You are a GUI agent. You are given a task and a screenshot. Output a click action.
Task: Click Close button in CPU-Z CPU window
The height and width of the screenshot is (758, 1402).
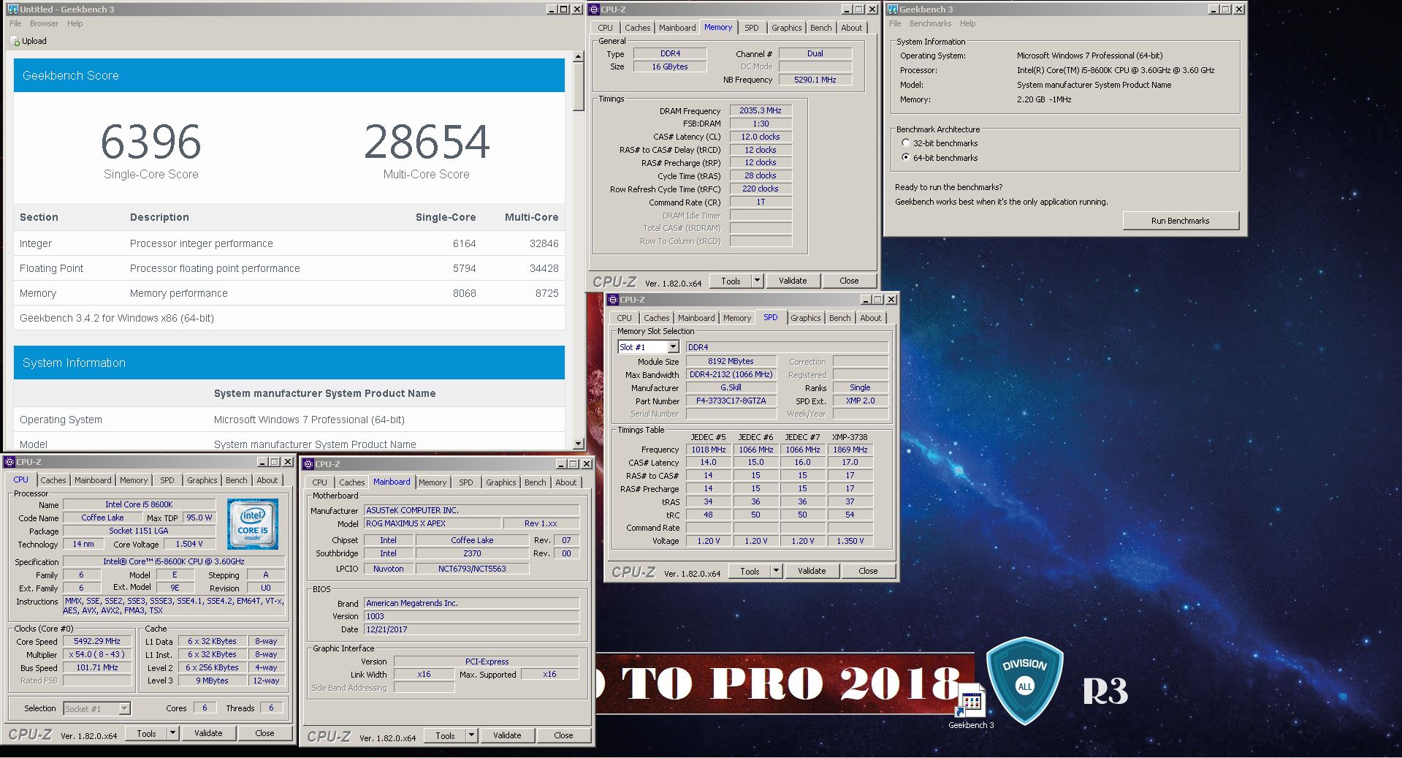(x=264, y=733)
